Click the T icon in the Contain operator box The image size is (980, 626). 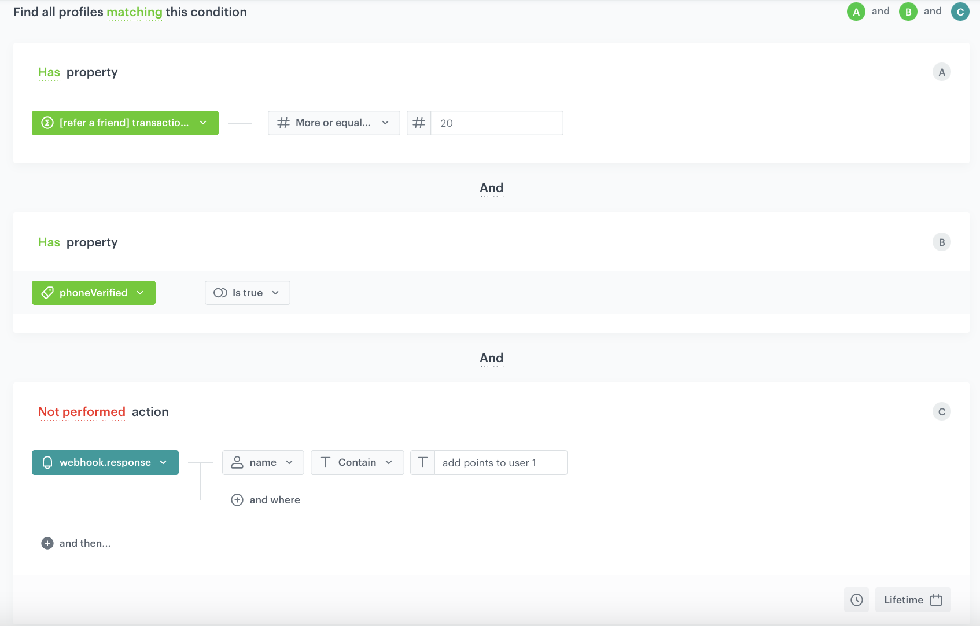325,462
